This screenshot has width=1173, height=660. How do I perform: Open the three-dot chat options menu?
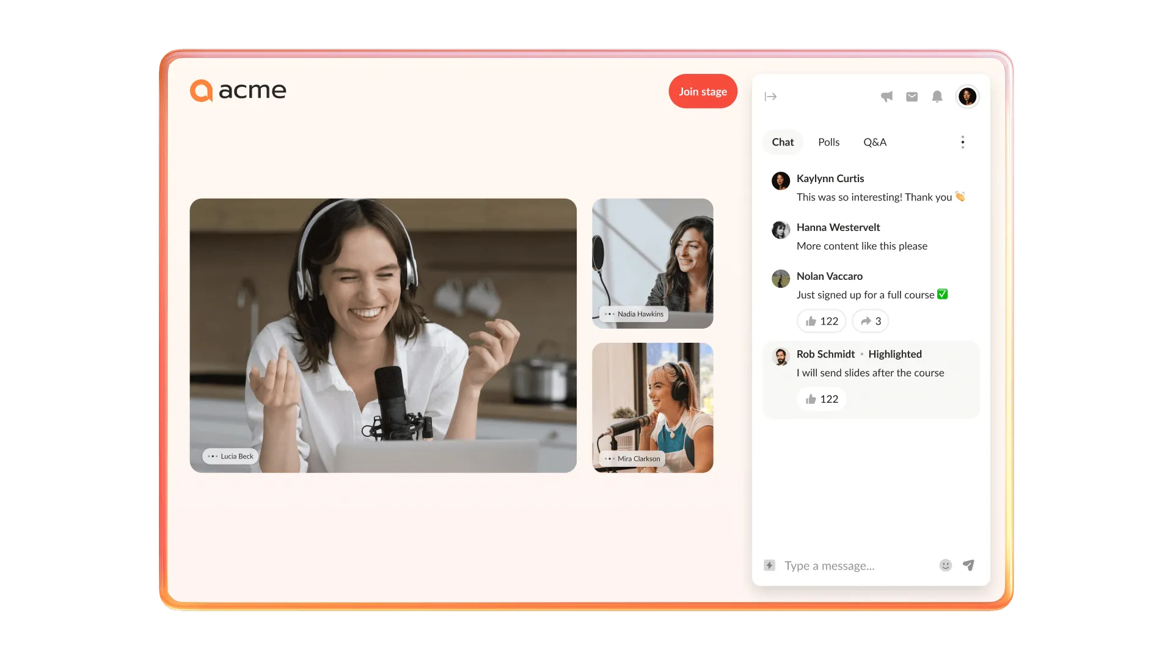pyautogui.click(x=962, y=142)
